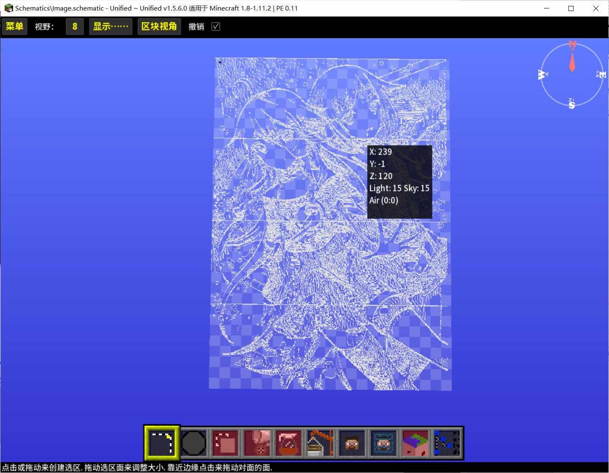Open the Chunk Control tool
Viewport: 609px width, 473px height.
416,443
